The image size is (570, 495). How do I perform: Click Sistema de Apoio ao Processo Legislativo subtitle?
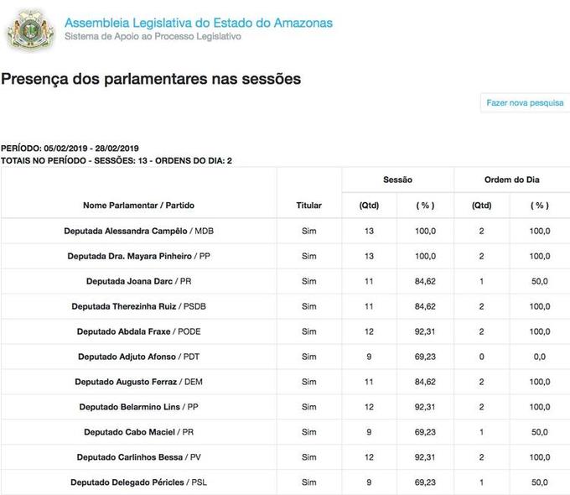pyautogui.click(x=153, y=37)
